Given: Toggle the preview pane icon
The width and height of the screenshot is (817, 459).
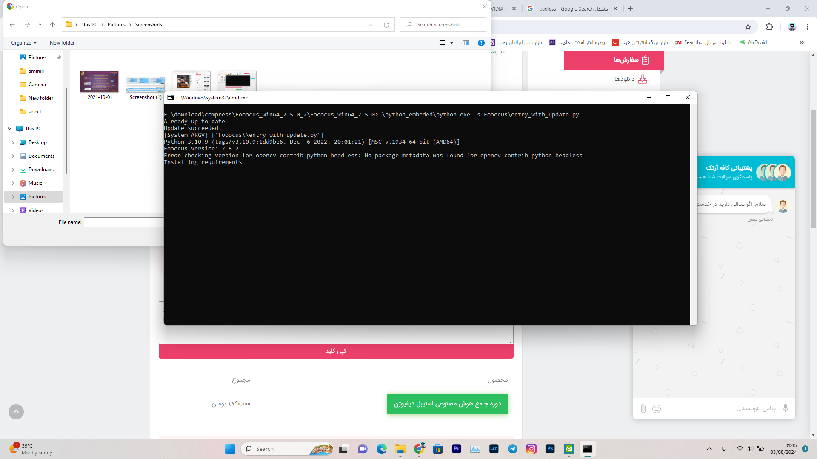Looking at the screenshot, I should tap(466, 43).
